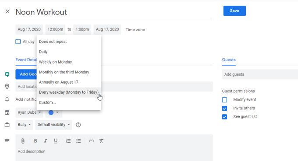Save the Noon Workout event
Viewport: 298px width, 161px height.
234,11
